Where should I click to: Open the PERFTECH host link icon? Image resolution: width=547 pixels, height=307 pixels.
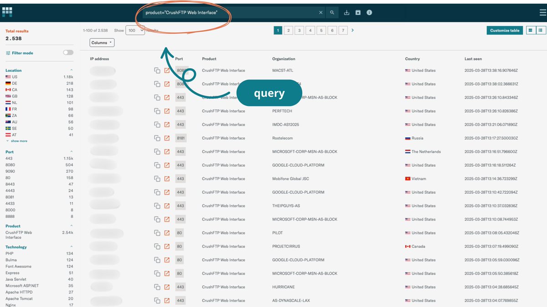pos(167,111)
